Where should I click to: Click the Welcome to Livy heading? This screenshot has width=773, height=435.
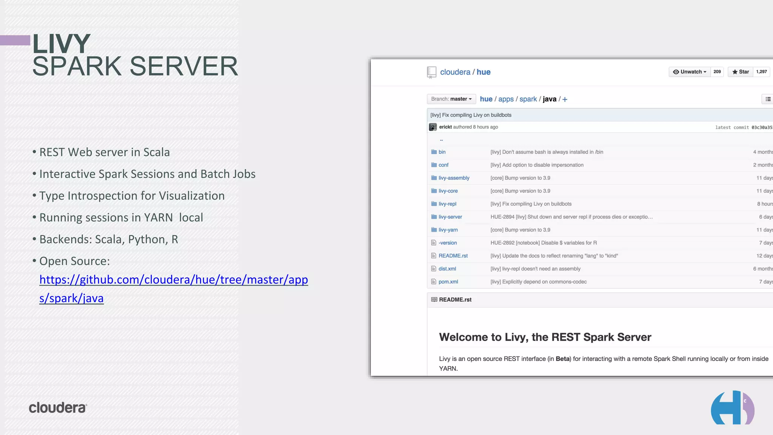pyautogui.click(x=545, y=337)
